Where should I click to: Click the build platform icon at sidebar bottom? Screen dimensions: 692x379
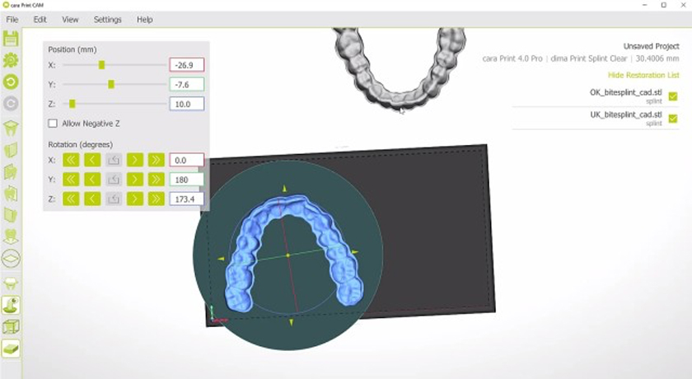(x=11, y=349)
